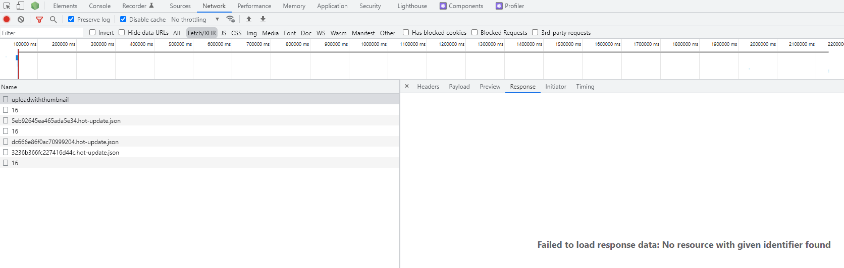This screenshot has height=268, width=844.
Task: Open the No throttling dropdown
Action: (x=195, y=19)
